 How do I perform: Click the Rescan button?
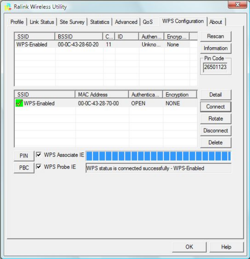[x=215, y=36]
